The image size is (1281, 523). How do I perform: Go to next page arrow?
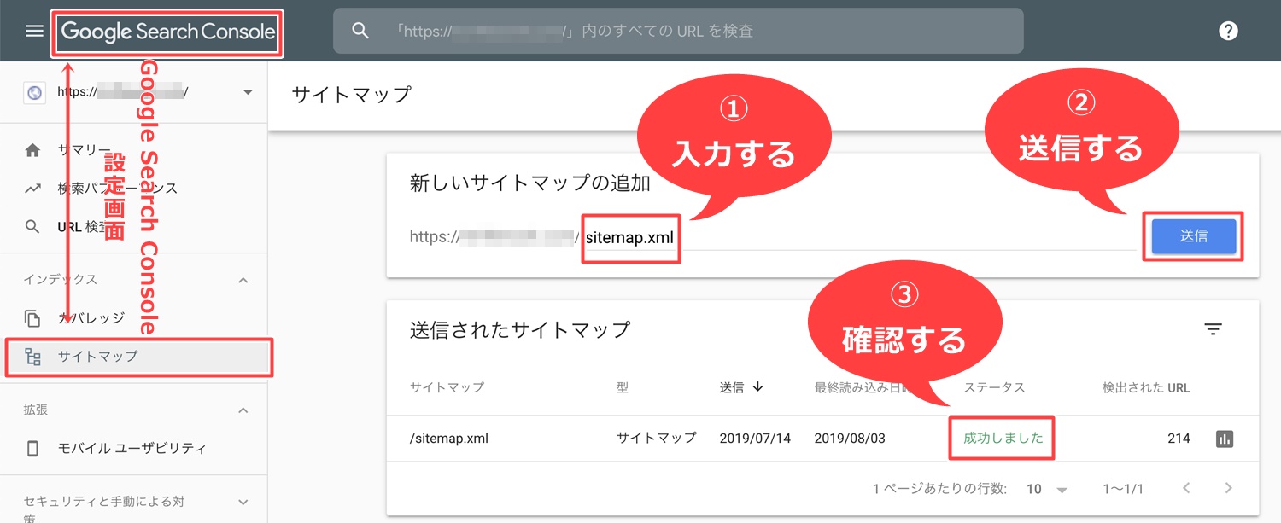pos(1228,489)
